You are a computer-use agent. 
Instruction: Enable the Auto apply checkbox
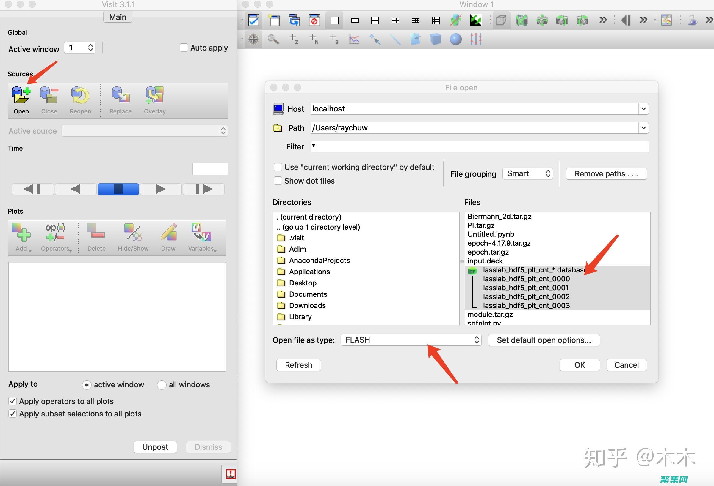coord(184,48)
